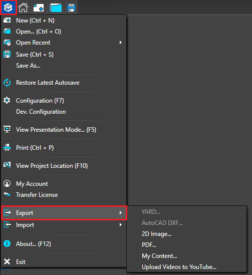Click the clock-folder icon beside Open Recent
Screen dimensions: 252x275
[7, 43]
